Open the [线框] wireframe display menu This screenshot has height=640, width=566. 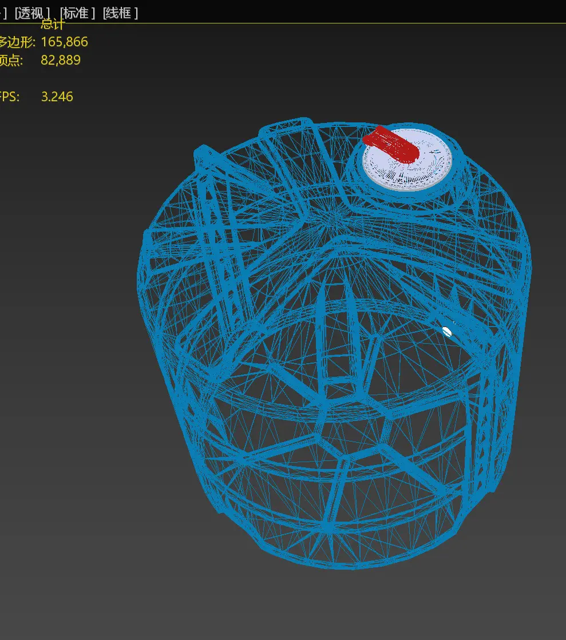120,13
